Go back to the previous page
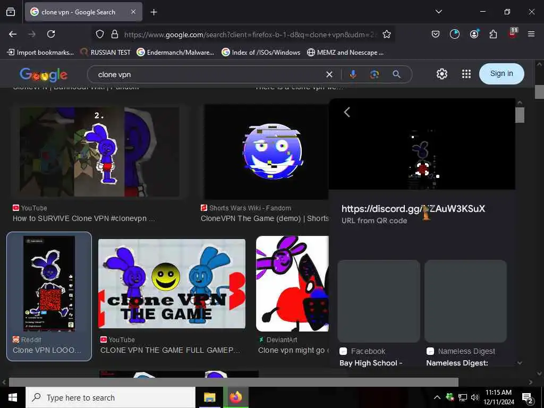The height and width of the screenshot is (408, 544). click(13, 34)
